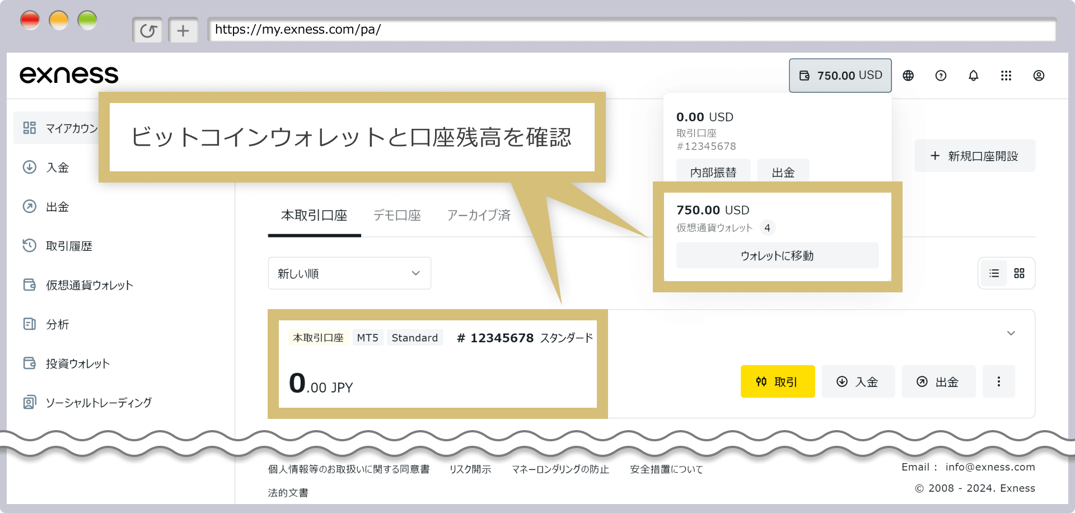
Task: Click 内部振替 in the balance popup
Action: click(713, 171)
